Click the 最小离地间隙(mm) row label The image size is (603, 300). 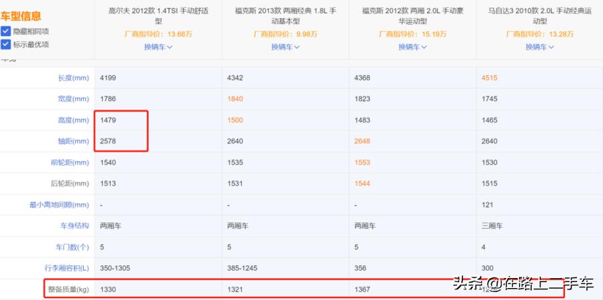coord(59,205)
